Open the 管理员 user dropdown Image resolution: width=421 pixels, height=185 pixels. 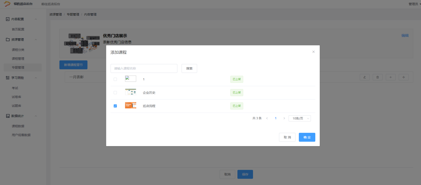414,4
